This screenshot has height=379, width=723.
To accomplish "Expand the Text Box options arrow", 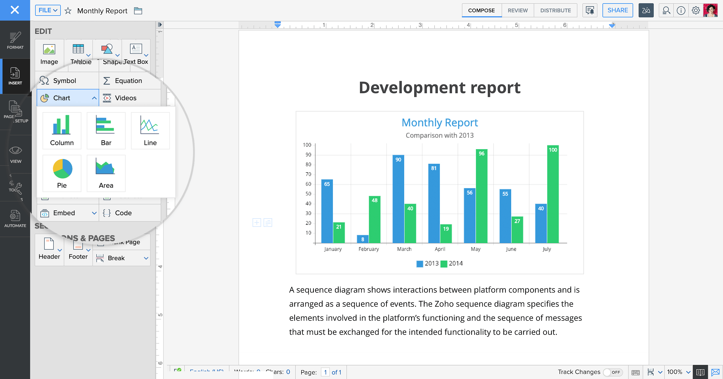I will [x=146, y=55].
